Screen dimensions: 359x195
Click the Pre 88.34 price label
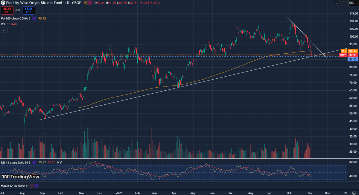tap(349, 51)
